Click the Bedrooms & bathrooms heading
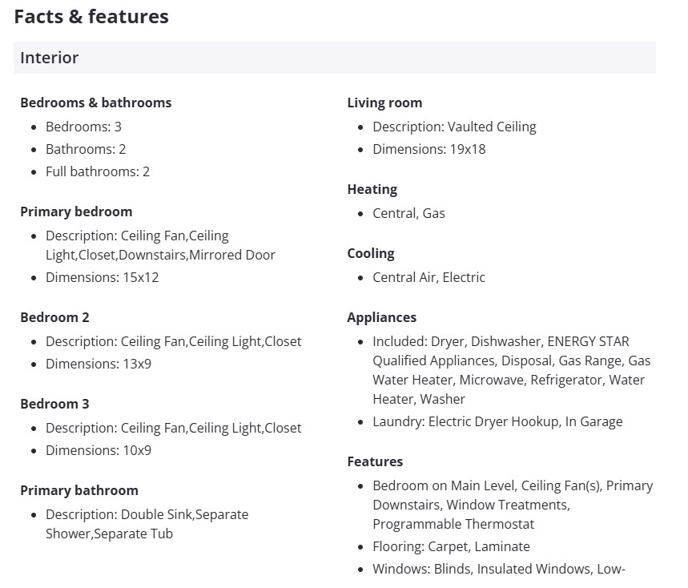This screenshot has width=688, height=588. coord(95,103)
